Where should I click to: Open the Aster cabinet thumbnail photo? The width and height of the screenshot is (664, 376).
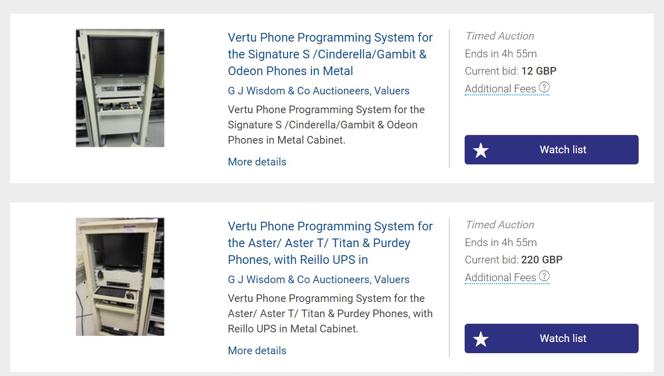(x=120, y=277)
